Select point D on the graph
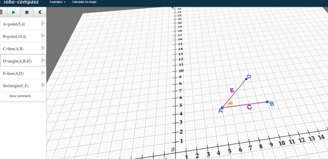 click(x=246, y=78)
